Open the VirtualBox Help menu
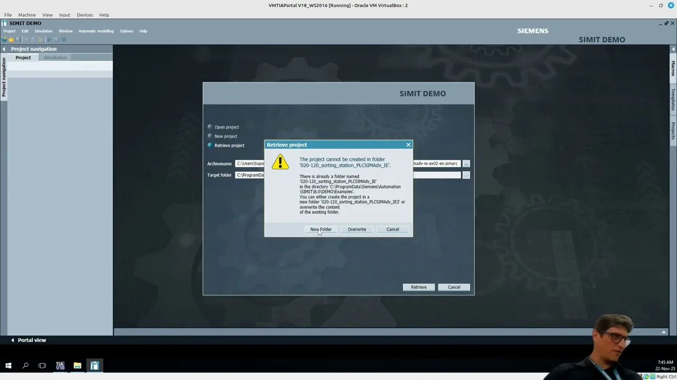This screenshot has width=677, height=380. [x=104, y=15]
